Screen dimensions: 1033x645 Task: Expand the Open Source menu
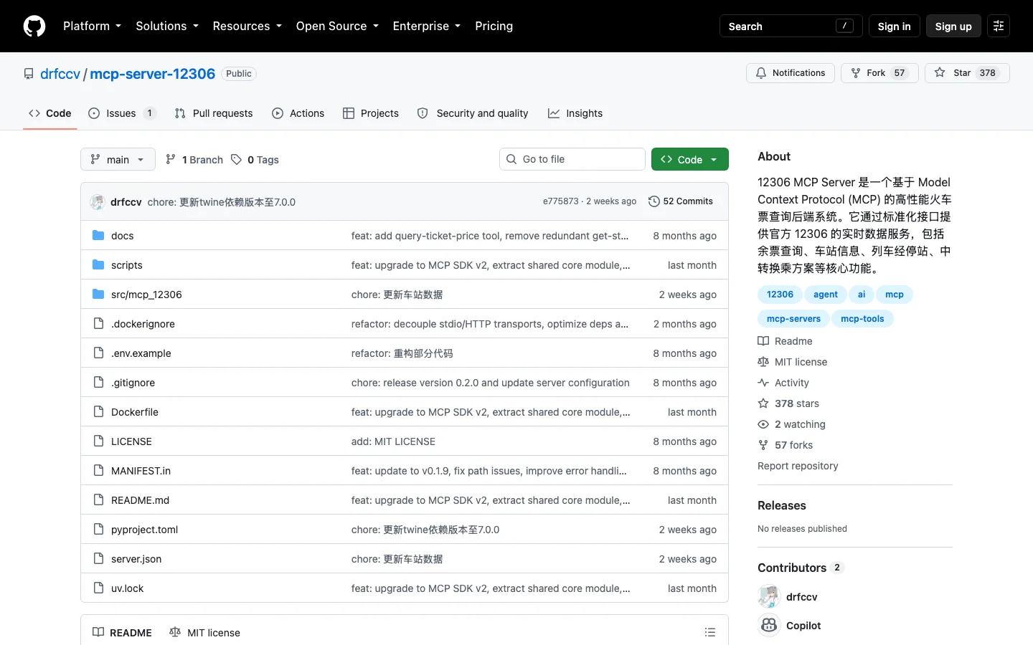pos(337,26)
